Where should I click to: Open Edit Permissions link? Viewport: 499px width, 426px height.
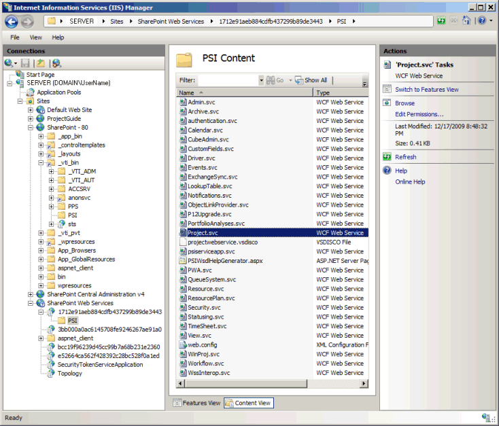pyautogui.click(x=419, y=114)
